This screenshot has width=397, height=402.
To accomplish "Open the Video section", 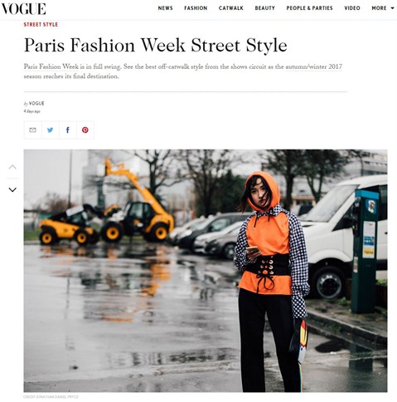I will tap(352, 8).
